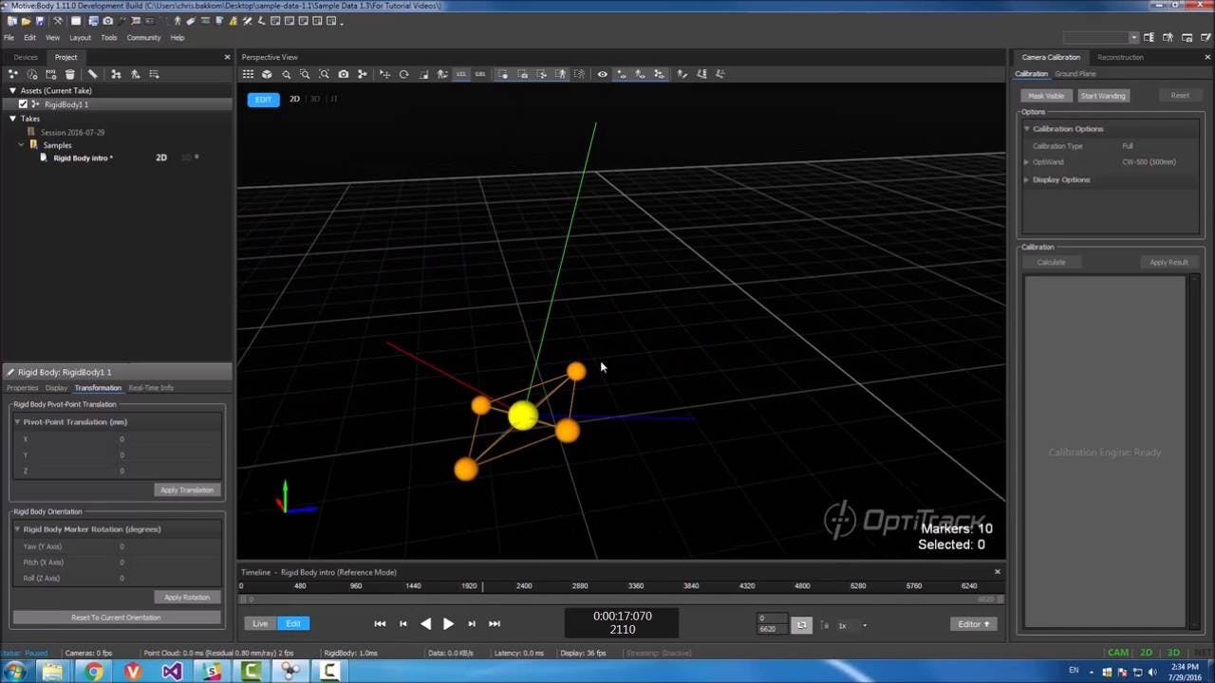Click the timeline scrubber scrollbar
1215x683 pixels.
click(x=622, y=600)
